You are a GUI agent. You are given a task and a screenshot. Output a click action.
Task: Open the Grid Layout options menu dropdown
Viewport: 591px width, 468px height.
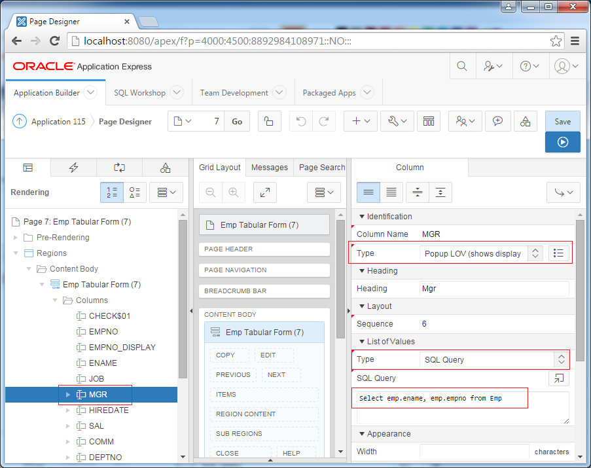click(324, 192)
